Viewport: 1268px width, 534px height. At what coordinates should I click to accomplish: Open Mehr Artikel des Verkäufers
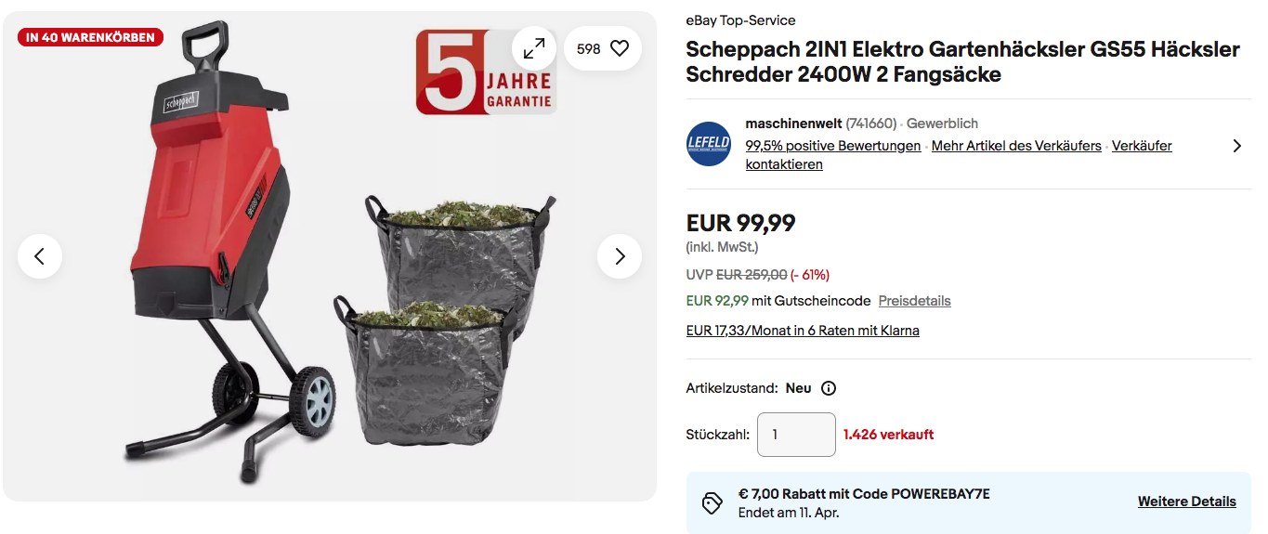[1016, 146]
